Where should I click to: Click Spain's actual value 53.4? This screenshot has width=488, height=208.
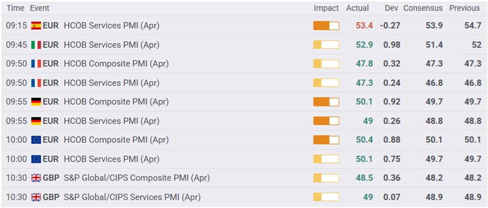coord(364,26)
